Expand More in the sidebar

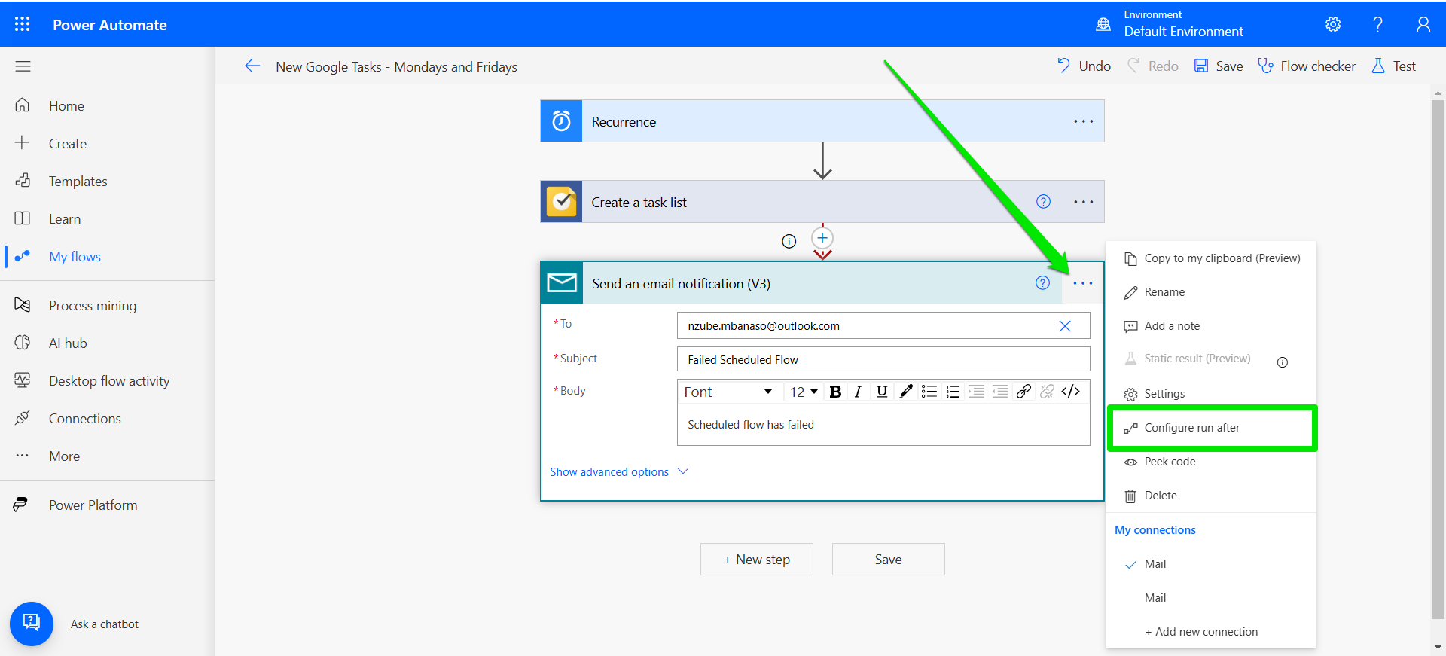(64, 456)
